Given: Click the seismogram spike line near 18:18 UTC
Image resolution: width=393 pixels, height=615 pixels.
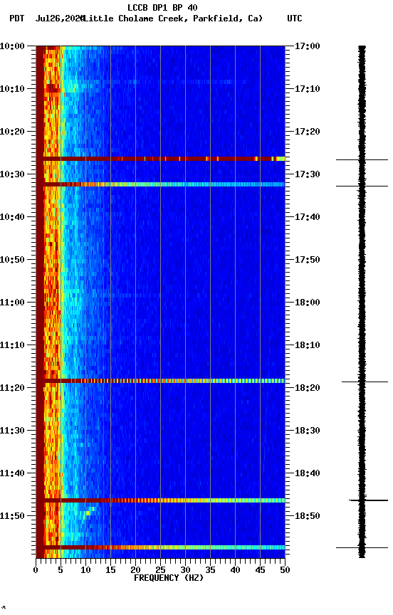Looking at the screenshot, I should point(365,382).
